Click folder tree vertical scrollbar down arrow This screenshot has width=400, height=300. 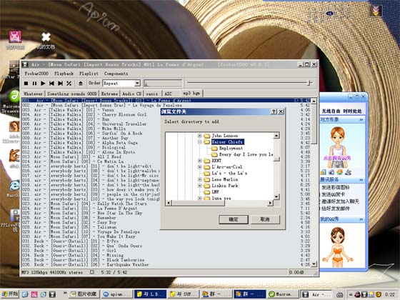276,196
